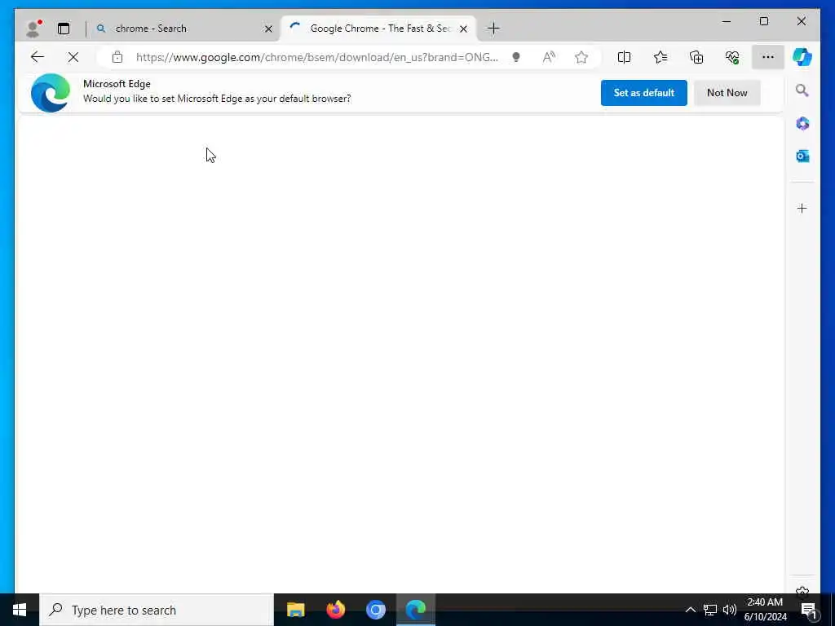Open the tab actions menu icon
Viewport: 835px width, 626px height.
(64, 29)
